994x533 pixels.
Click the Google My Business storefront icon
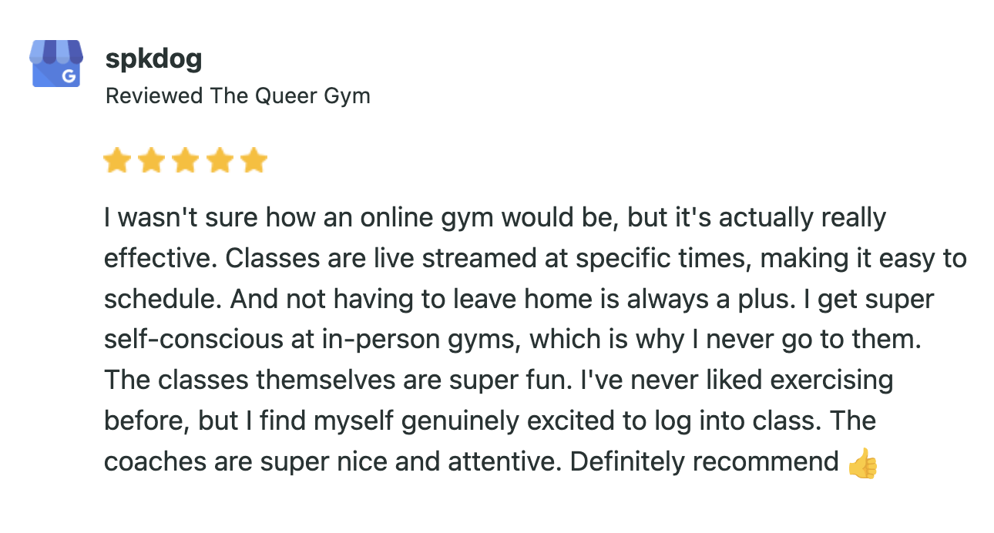[55, 63]
